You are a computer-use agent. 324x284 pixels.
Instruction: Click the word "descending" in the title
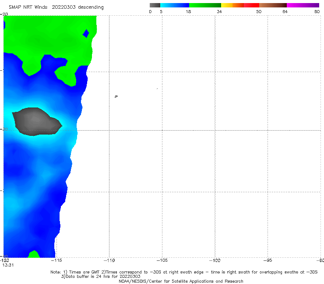coord(91,7)
